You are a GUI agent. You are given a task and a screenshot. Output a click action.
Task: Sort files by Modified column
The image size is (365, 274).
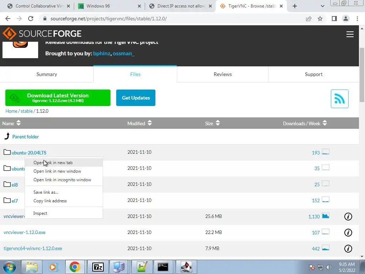(x=139, y=123)
